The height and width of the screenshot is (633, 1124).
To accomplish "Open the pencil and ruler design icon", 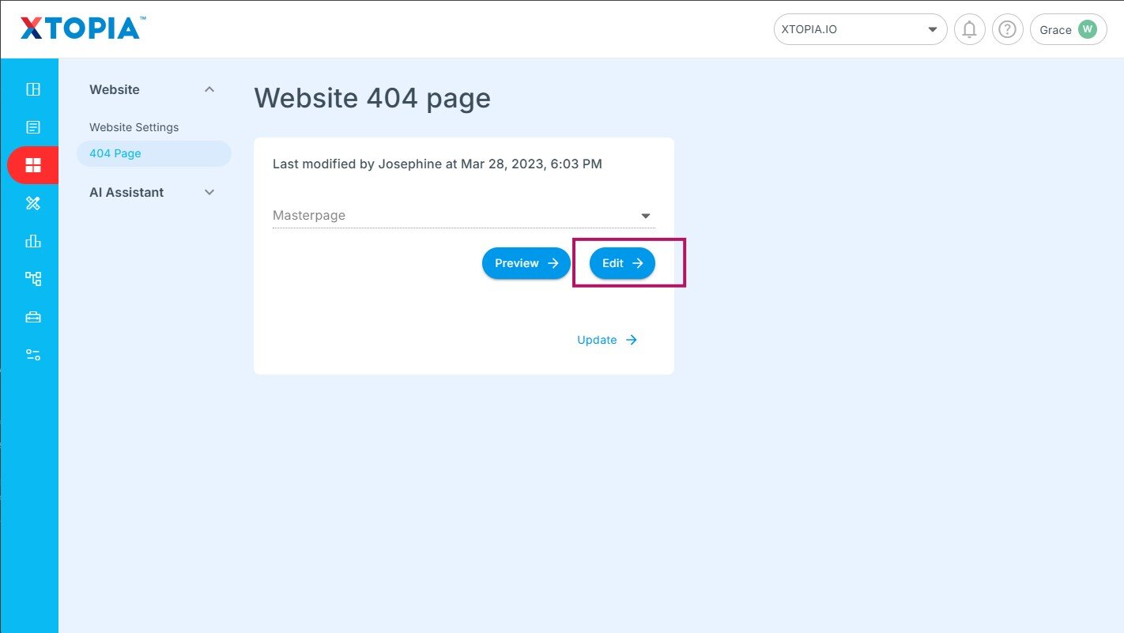I will pos(33,203).
